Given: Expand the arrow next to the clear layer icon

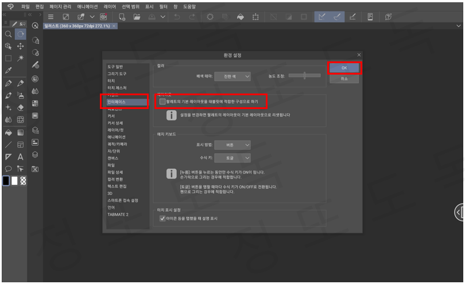Looking at the screenshot, I should (x=92, y=17).
